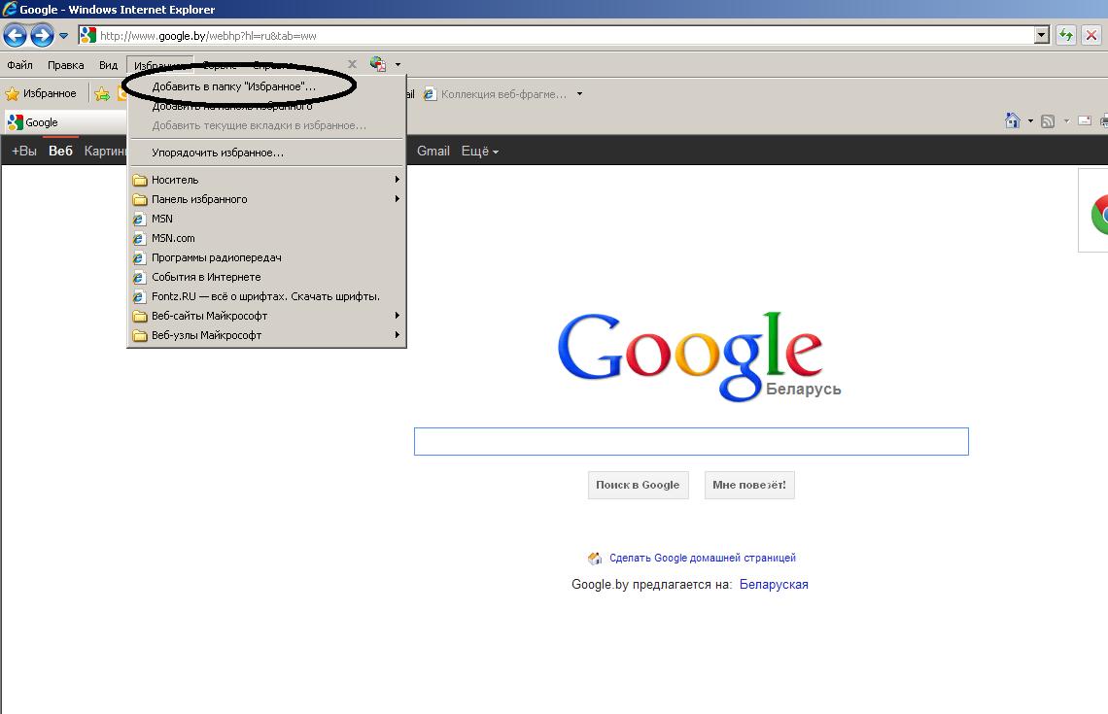Screen dimensions: 1108x714
Task: Expand Веб-сайты Майкрософт submenu arrow
Action: [x=398, y=316]
